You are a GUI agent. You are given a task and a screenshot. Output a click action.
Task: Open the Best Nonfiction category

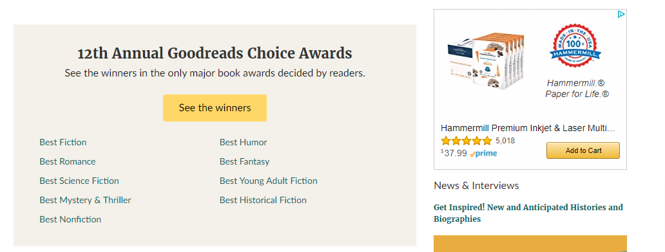point(70,219)
